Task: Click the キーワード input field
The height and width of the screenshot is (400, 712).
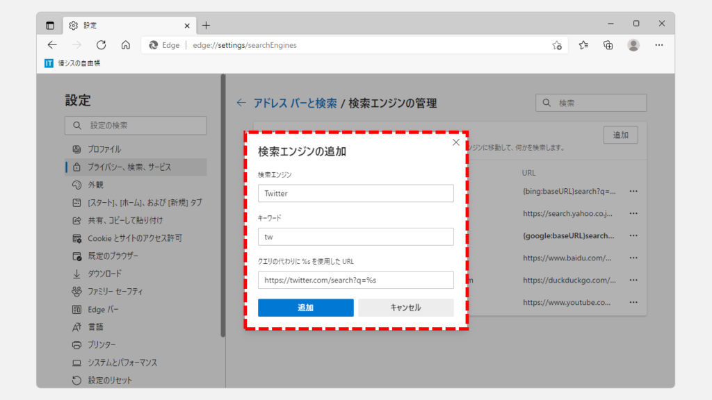Action: 355,237
